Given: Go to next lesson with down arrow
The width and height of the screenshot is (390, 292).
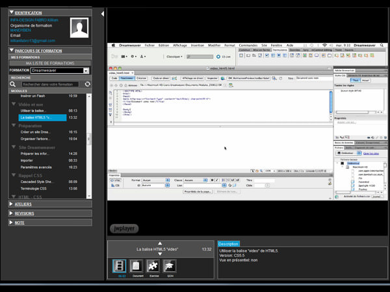Looking at the screenshot, I should pyautogui.click(x=160, y=254).
